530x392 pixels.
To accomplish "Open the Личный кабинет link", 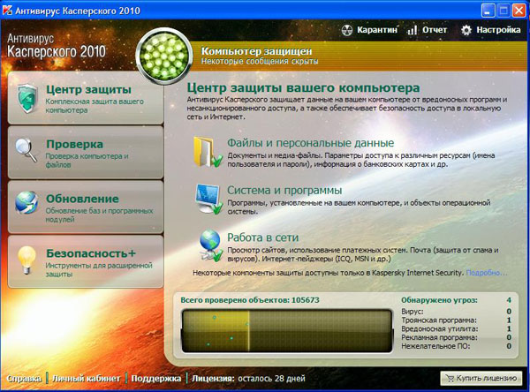I will click(86, 379).
